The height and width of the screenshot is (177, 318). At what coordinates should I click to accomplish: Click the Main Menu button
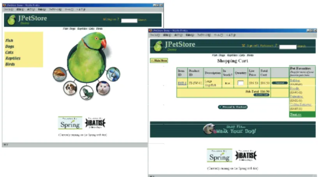click(159, 60)
